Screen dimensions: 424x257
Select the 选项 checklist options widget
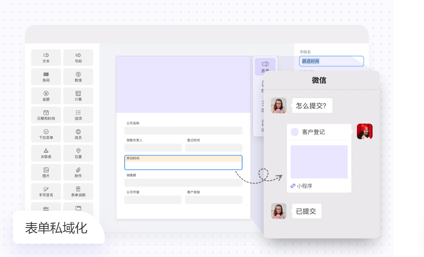pos(78,115)
